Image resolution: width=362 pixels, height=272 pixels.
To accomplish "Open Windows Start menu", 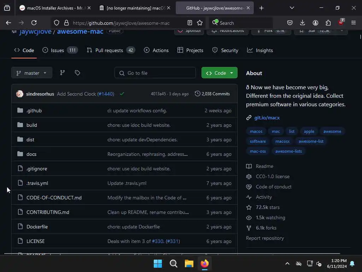I will tap(158, 263).
